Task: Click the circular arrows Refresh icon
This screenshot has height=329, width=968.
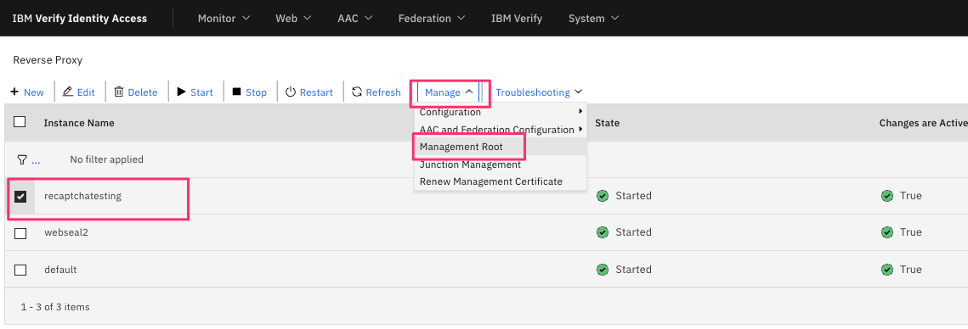Action: pos(357,92)
